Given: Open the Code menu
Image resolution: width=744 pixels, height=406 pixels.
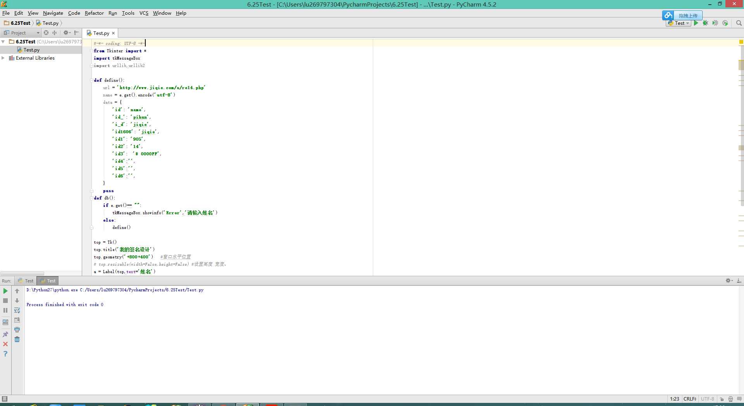Looking at the screenshot, I should click(74, 13).
